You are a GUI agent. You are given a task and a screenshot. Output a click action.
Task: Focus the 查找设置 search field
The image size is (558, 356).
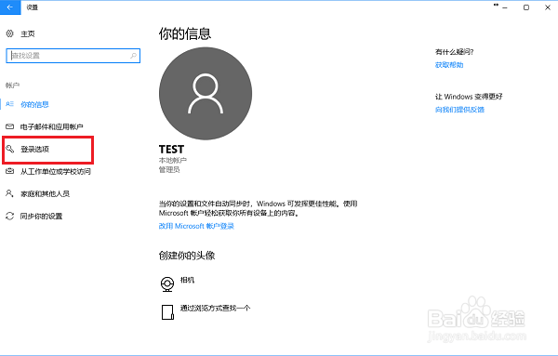73,56
